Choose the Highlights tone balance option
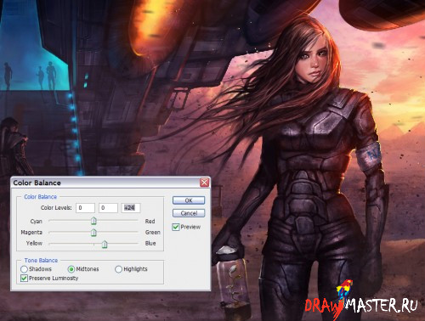This screenshot has height=321, width=425. [118, 269]
